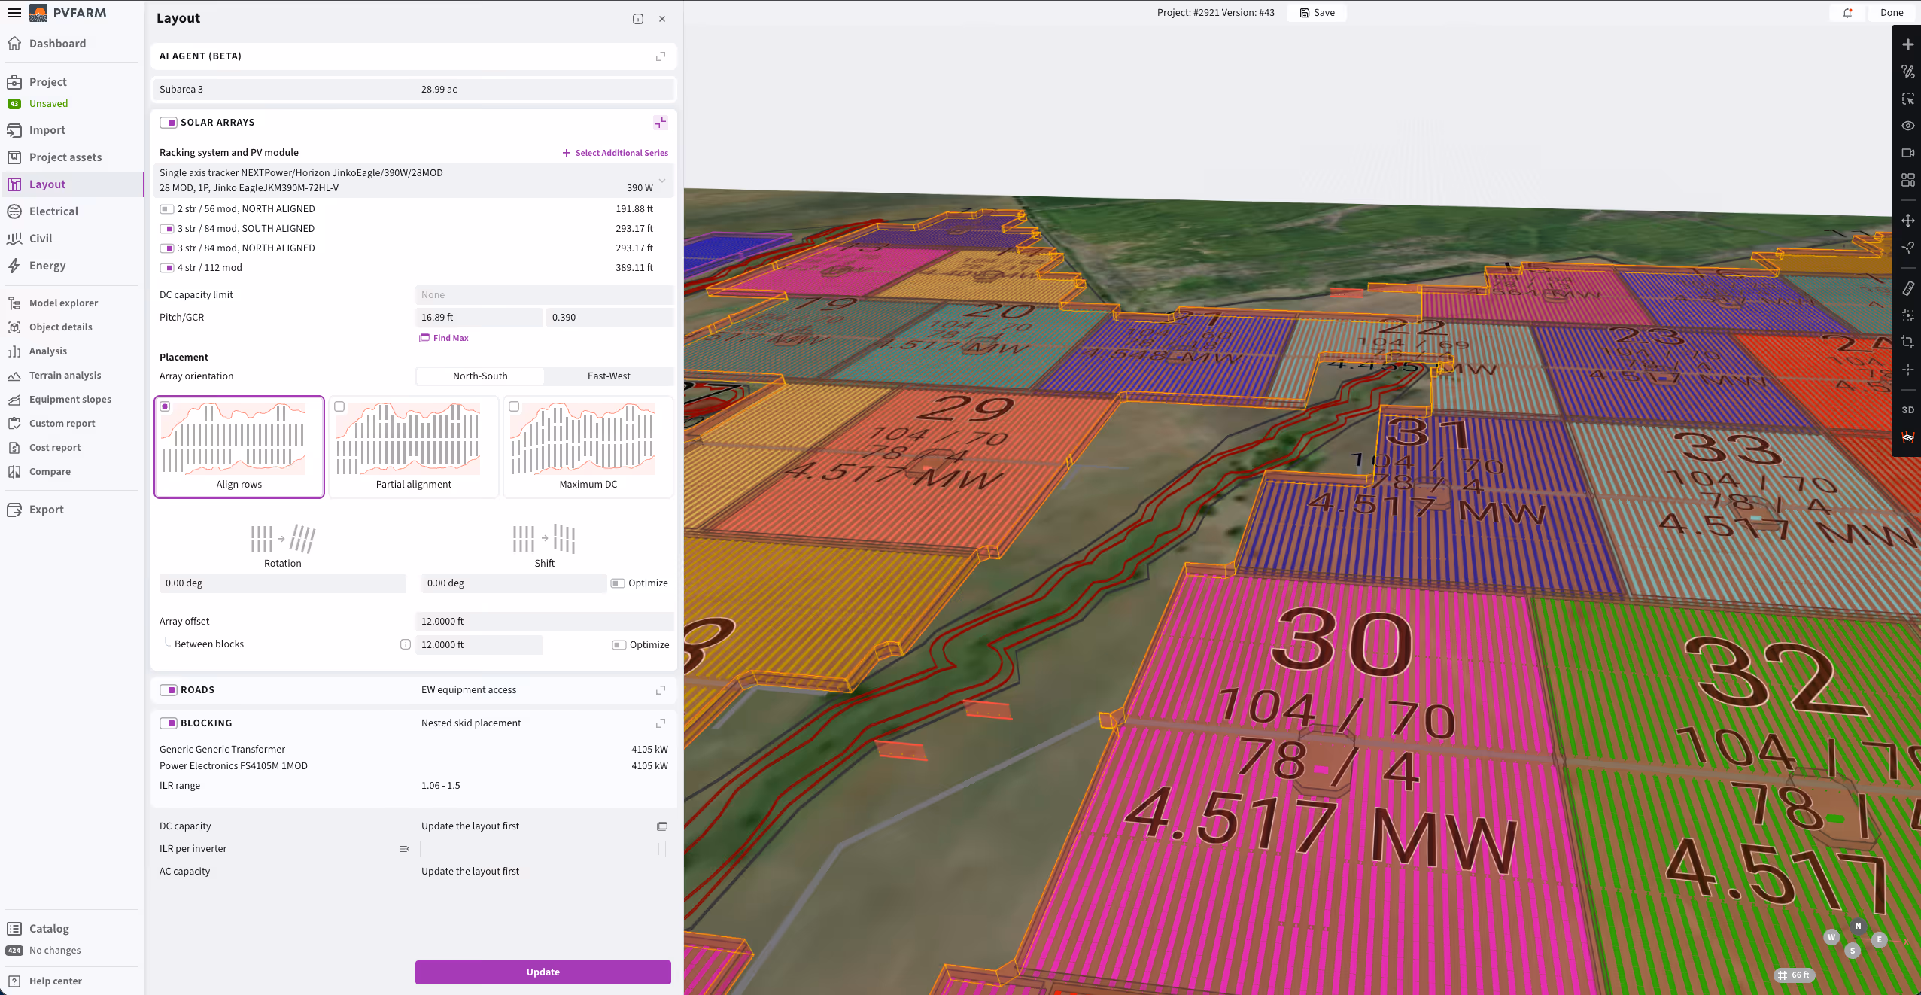Open Project in the sidebar

(48, 82)
